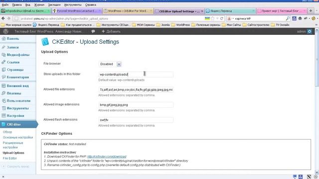Click the admin avatar icon
This screenshot has width=319, height=179.
tap(310, 31)
